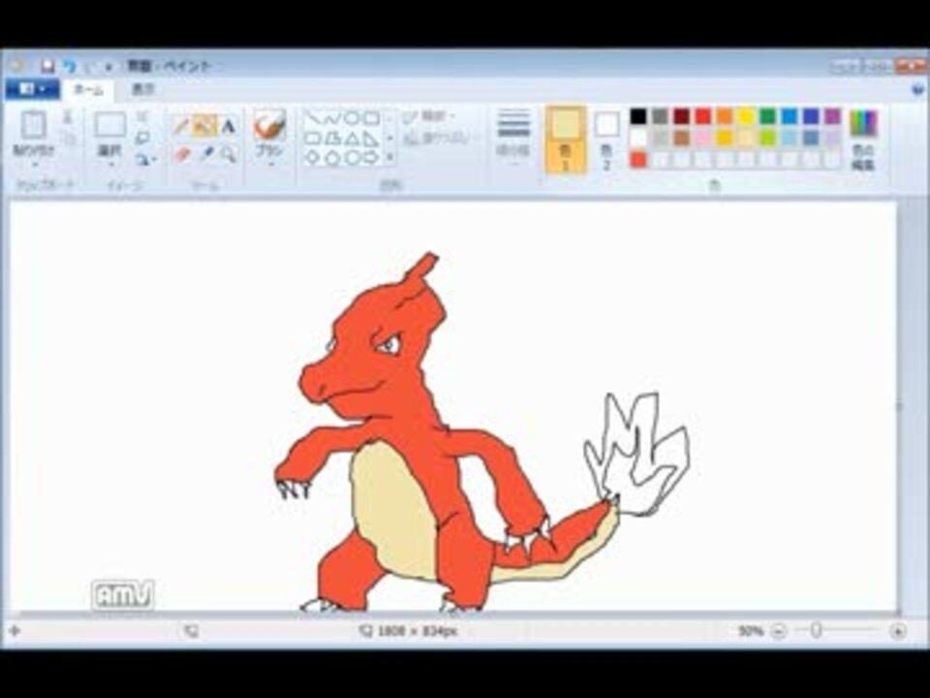Switch to the View ribbon tab
The height and width of the screenshot is (698, 930).
tap(143, 89)
